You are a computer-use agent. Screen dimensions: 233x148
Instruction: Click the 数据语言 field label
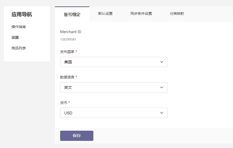[x=67, y=77]
